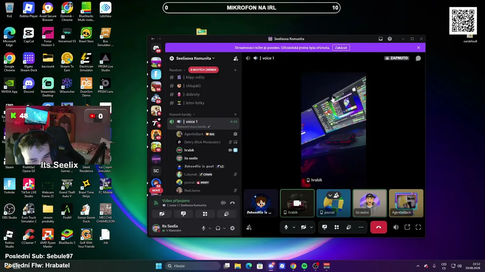485x272 pixels.
Task: Open Discord direct messages home icon
Action: 156,48
